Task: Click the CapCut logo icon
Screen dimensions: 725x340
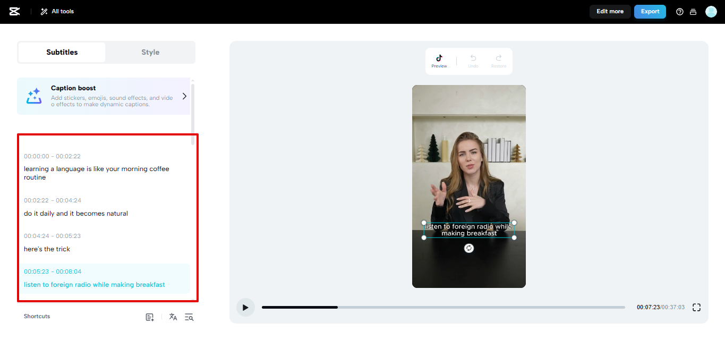Action: pyautogui.click(x=14, y=11)
